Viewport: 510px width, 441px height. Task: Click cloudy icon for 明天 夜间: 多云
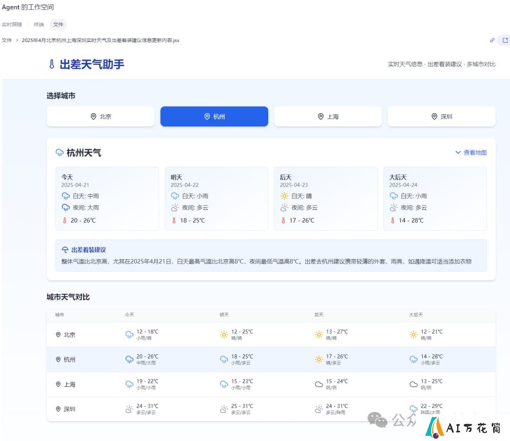[175, 208]
